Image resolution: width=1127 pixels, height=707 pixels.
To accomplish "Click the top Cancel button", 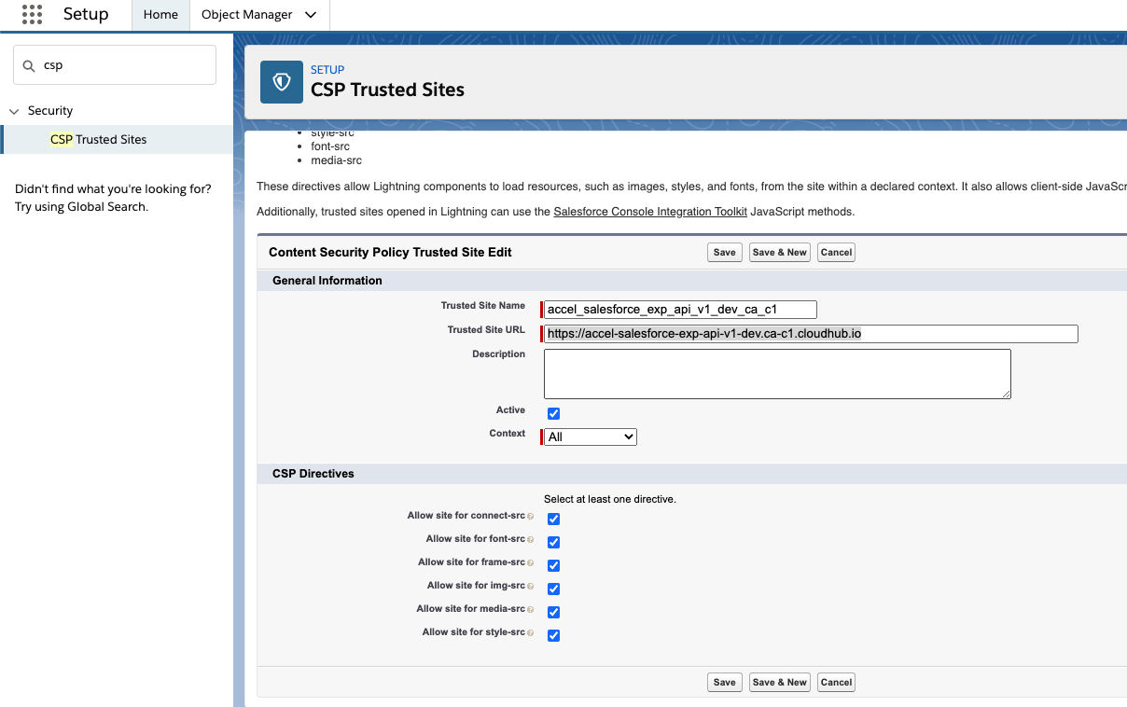I will click(837, 252).
